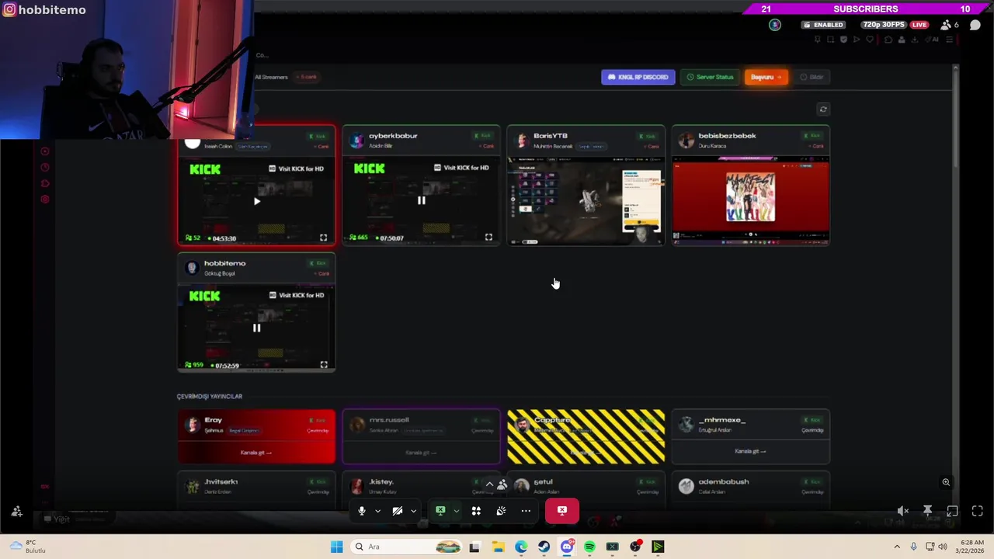Click Kanala git on _mhrmaxe_ card
The image size is (994, 559).
click(x=750, y=451)
